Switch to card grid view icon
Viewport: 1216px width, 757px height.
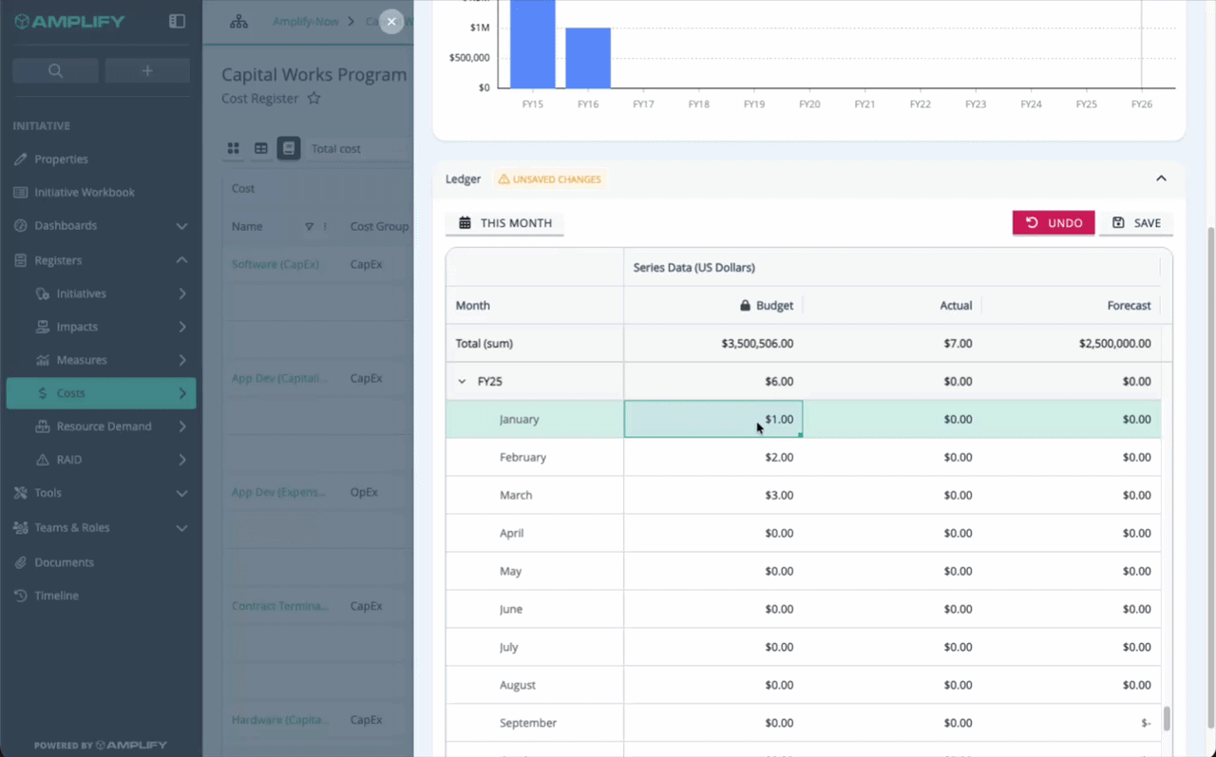click(x=234, y=148)
